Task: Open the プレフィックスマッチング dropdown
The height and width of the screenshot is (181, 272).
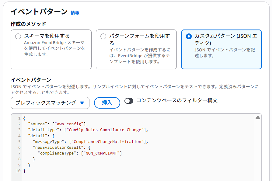Action: point(50,103)
